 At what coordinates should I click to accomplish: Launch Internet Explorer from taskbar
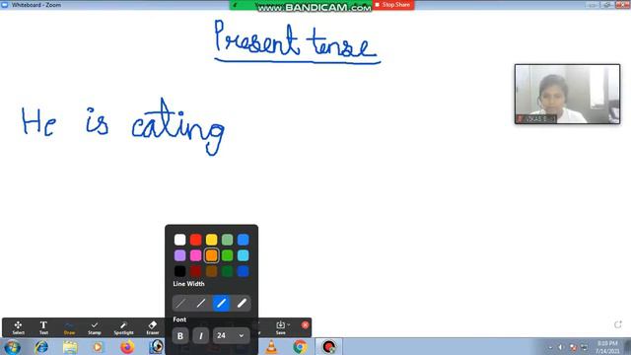point(41,347)
